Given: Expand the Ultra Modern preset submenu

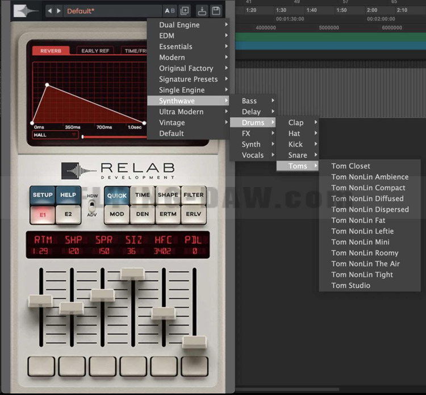Looking at the screenshot, I should [189, 112].
